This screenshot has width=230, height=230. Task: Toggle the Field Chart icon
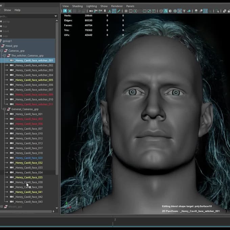145,11
